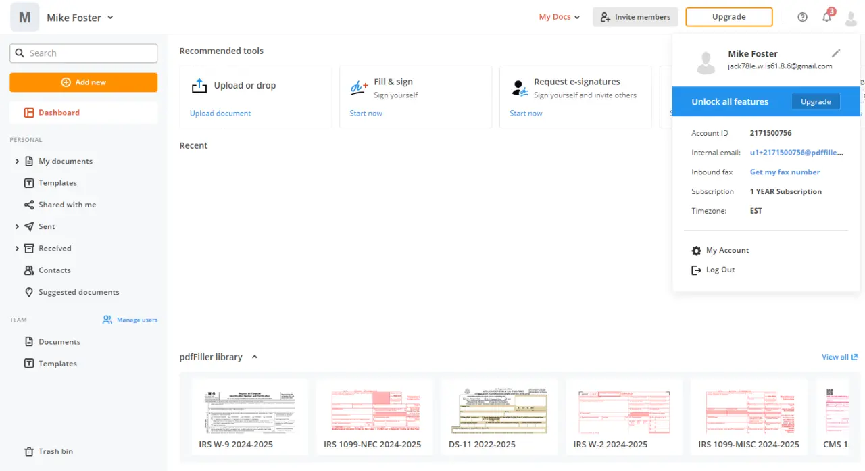Image resolution: width=865 pixels, height=471 pixels.
Task: Click Start now under Fill & sign
Action: (366, 114)
